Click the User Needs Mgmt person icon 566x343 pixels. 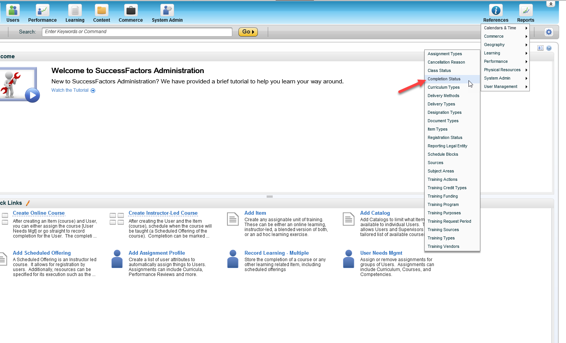coord(349,259)
